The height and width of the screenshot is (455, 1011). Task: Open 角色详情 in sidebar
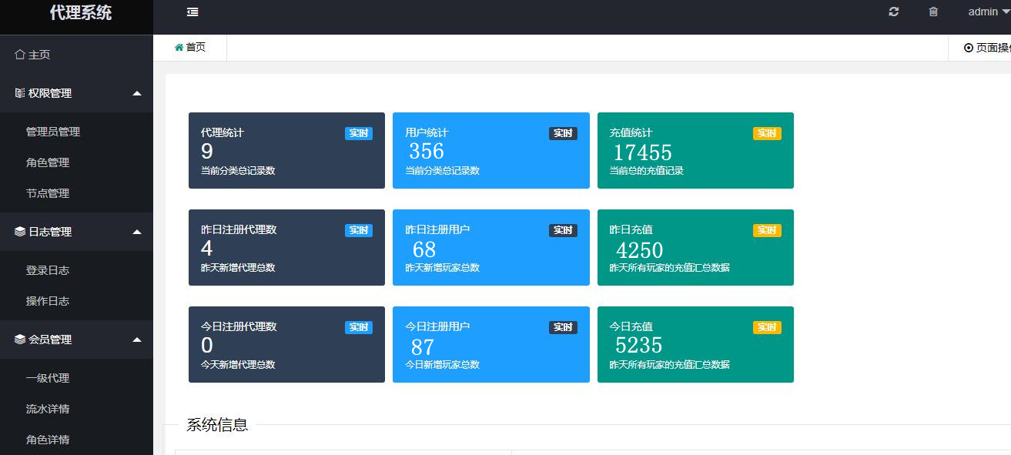click(x=48, y=440)
